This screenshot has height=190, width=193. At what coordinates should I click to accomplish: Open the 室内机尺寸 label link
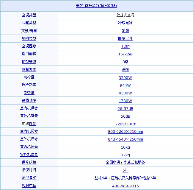(29, 131)
